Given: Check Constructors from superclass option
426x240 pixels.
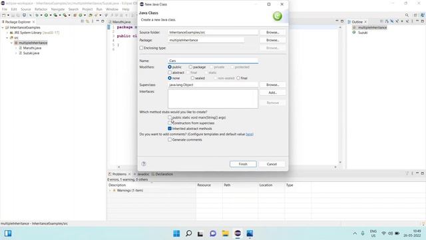Looking at the screenshot, I should (x=170, y=123).
